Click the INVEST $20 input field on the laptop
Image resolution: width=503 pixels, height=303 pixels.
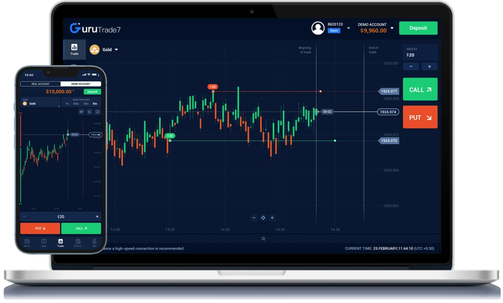pos(420,52)
